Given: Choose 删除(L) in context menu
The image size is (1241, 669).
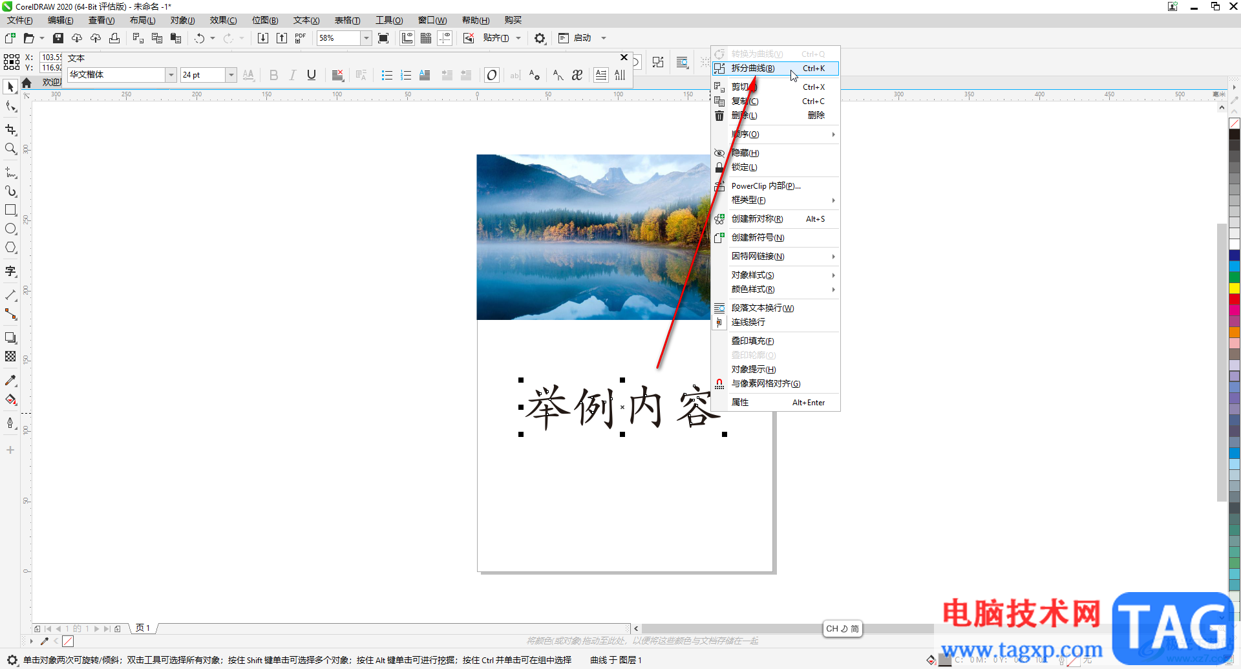Looking at the screenshot, I should tap(776, 116).
